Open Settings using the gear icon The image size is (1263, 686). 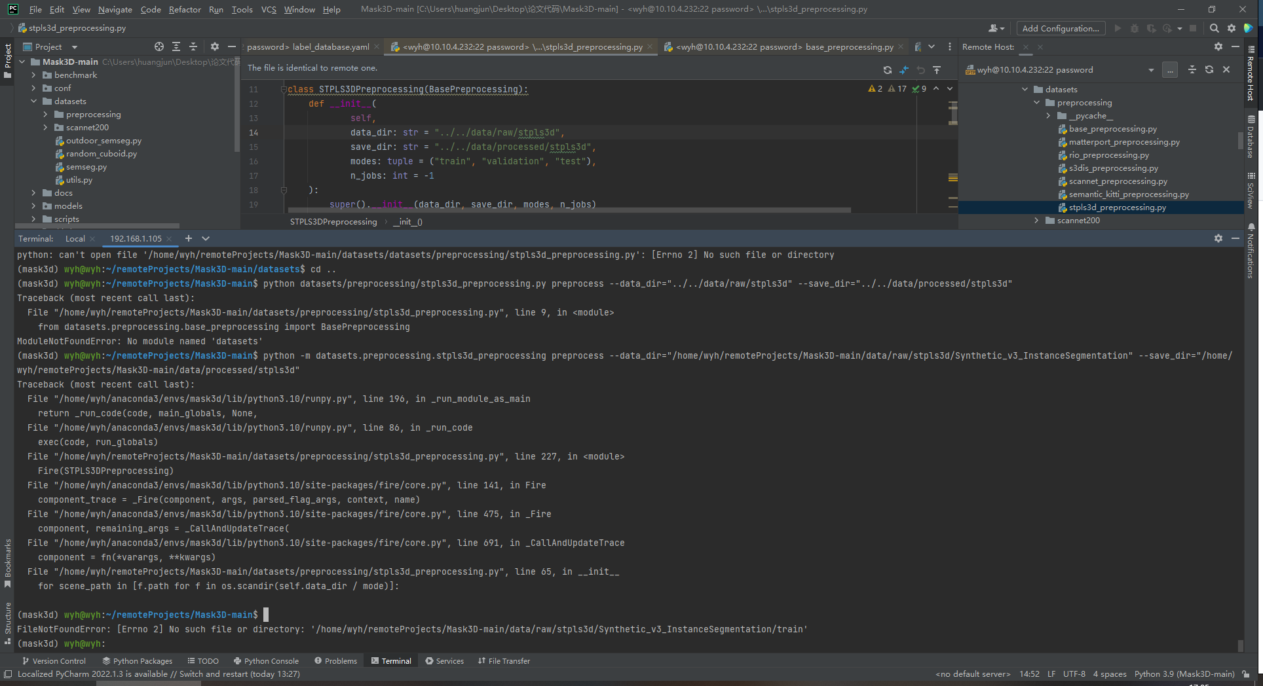click(x=1232, y=28)
